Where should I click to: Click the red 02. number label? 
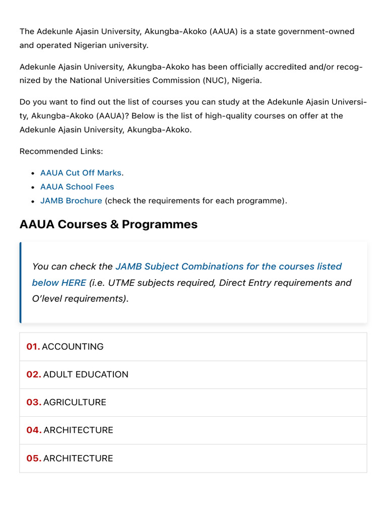point(34,374)
